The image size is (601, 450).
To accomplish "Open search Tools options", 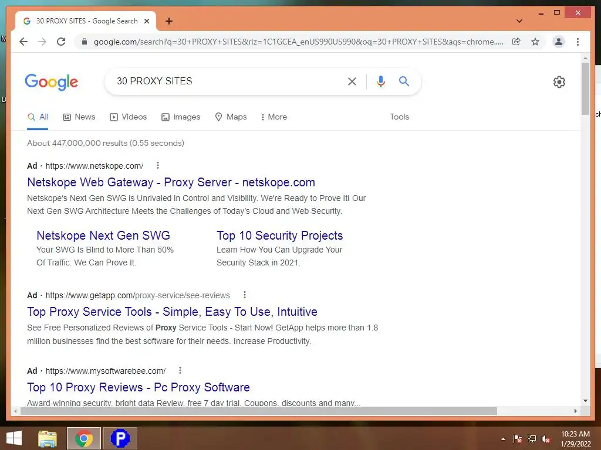I will click(x=399, y=117).
